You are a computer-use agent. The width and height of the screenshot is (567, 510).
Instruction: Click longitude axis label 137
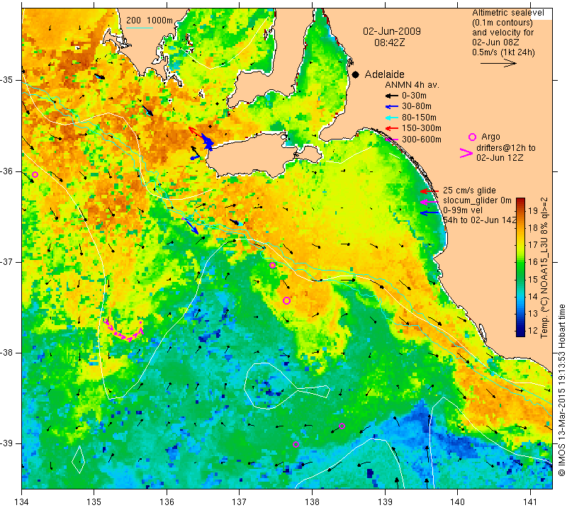coord(240,502)
